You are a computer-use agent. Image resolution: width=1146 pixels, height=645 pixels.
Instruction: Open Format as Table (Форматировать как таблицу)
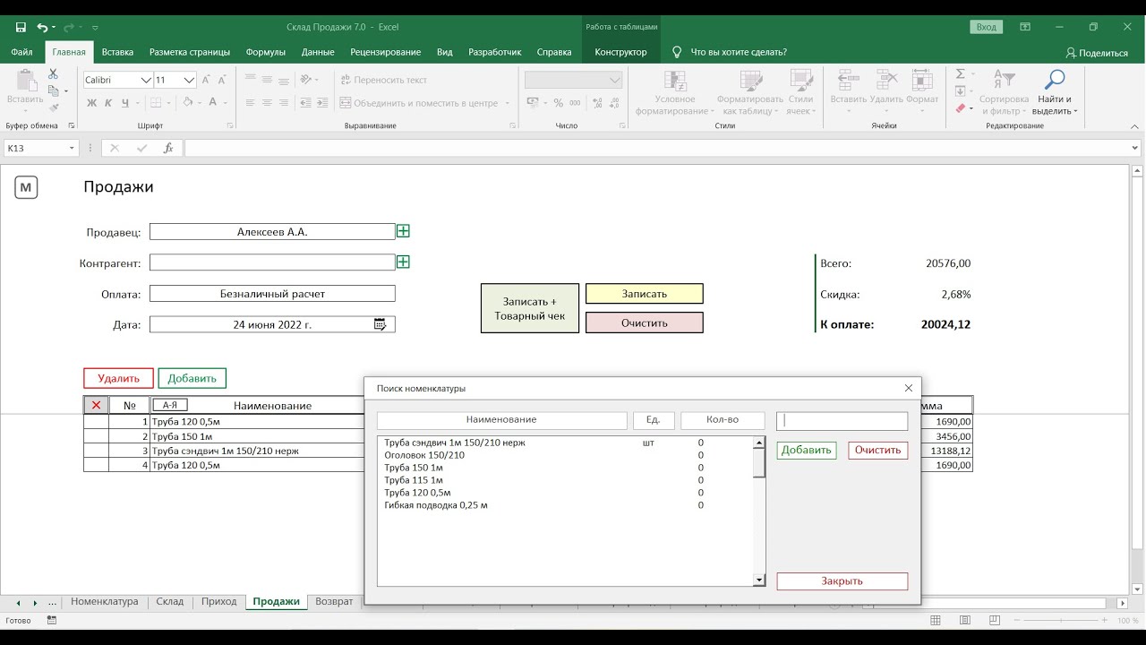[x=749, y=93]
